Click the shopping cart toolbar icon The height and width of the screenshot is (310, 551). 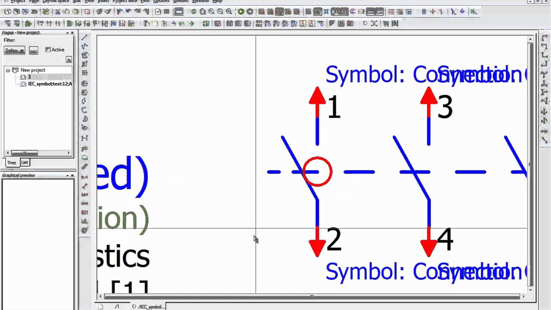(x=386, y=23)
